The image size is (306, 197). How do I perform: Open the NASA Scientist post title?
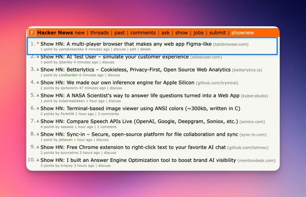click(140, 95)
